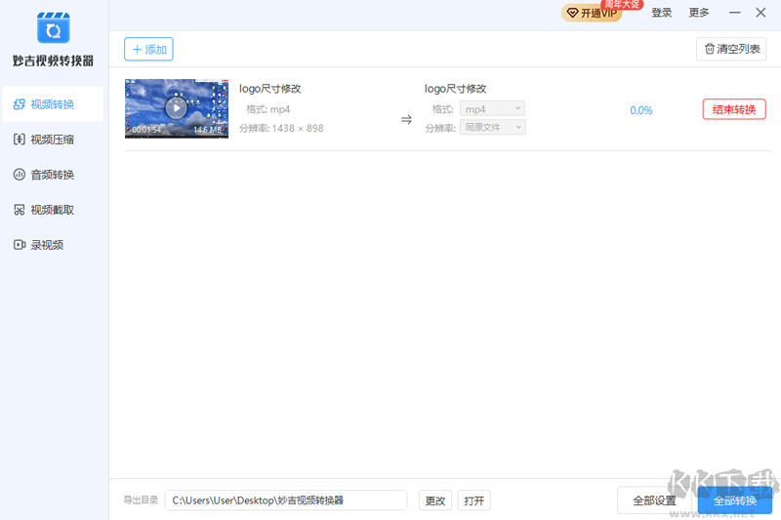Click the conversion arrow icon
The height and width of the screenshot is (520, 781).
point(406,119)
